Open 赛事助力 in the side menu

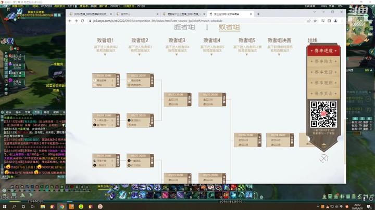click(x=323, y=61)
